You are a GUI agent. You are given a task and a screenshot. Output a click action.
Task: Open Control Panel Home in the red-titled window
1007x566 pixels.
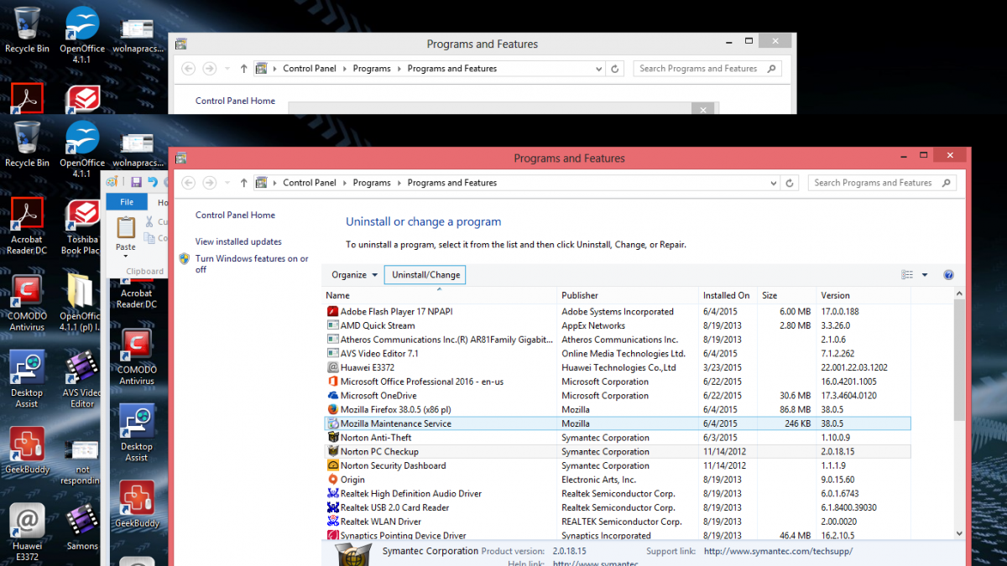coord(235,215)
